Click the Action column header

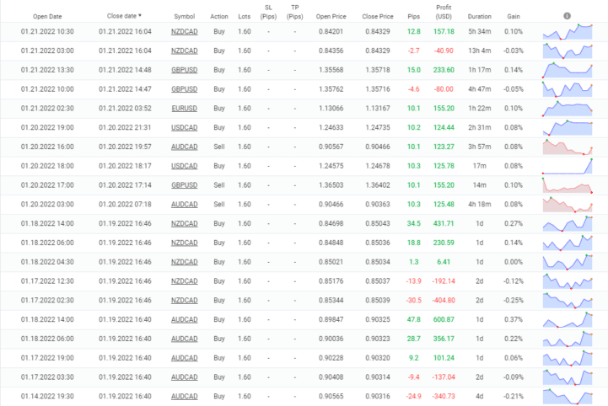[x=218, y=16]
